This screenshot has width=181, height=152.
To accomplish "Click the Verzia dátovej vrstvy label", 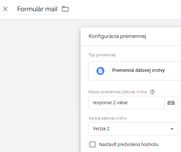I will [x=108, y=118].
